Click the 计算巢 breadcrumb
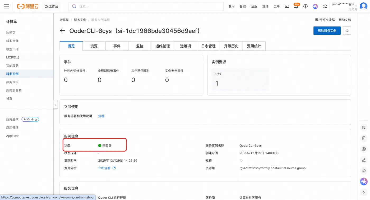The image size is (370, 200). coord(64,20)
